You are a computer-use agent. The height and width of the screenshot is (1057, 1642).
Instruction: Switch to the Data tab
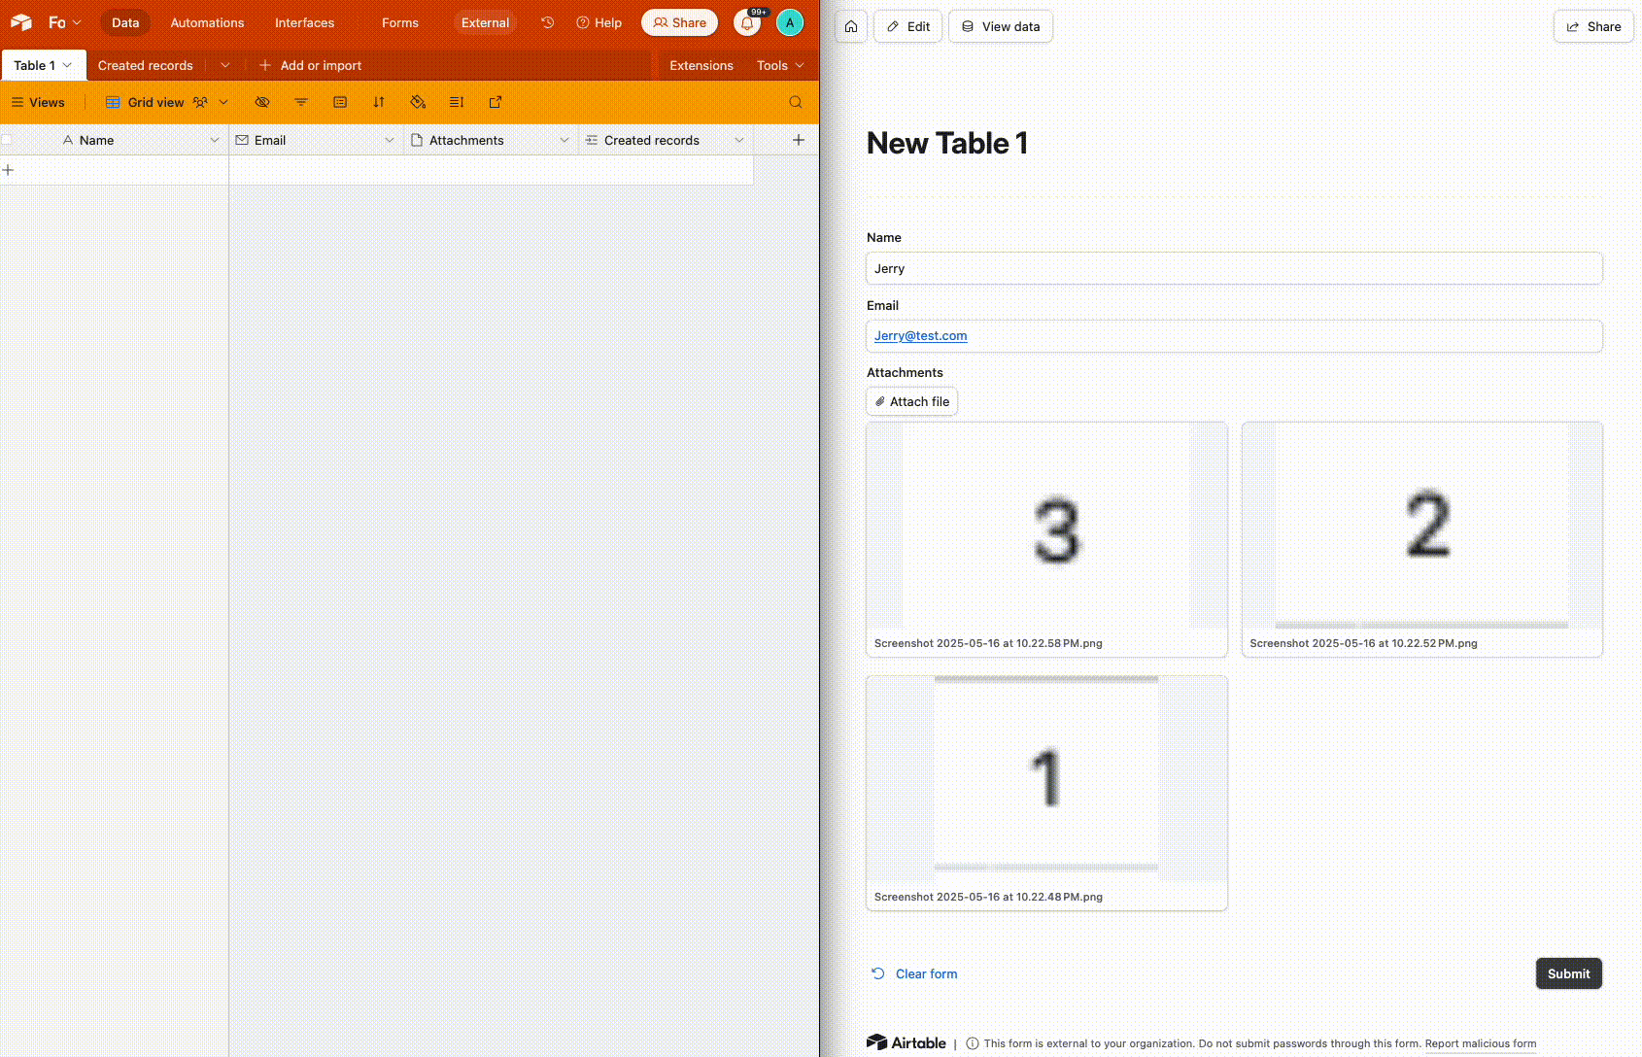coord(125,22)
